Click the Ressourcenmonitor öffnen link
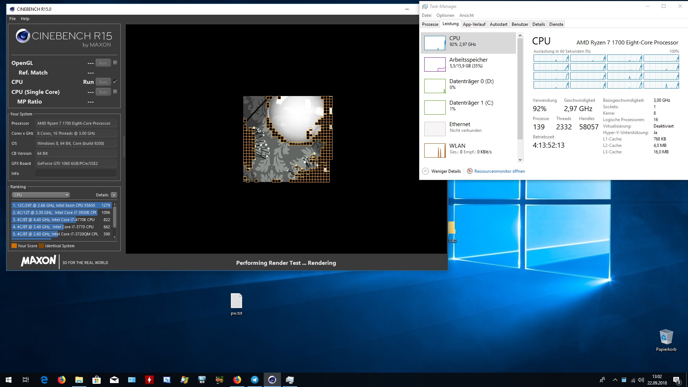This screenshot has width=688, height=387. [500, 171]
